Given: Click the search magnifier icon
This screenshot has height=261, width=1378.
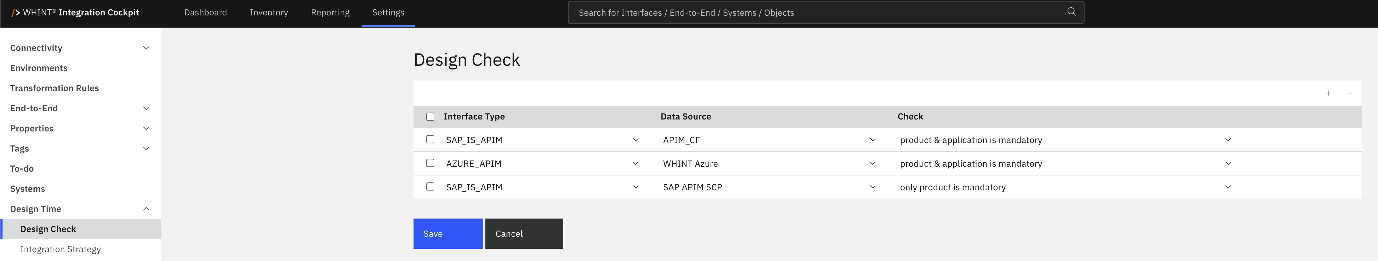Looking at the screenshot, I should [1071, 12].
